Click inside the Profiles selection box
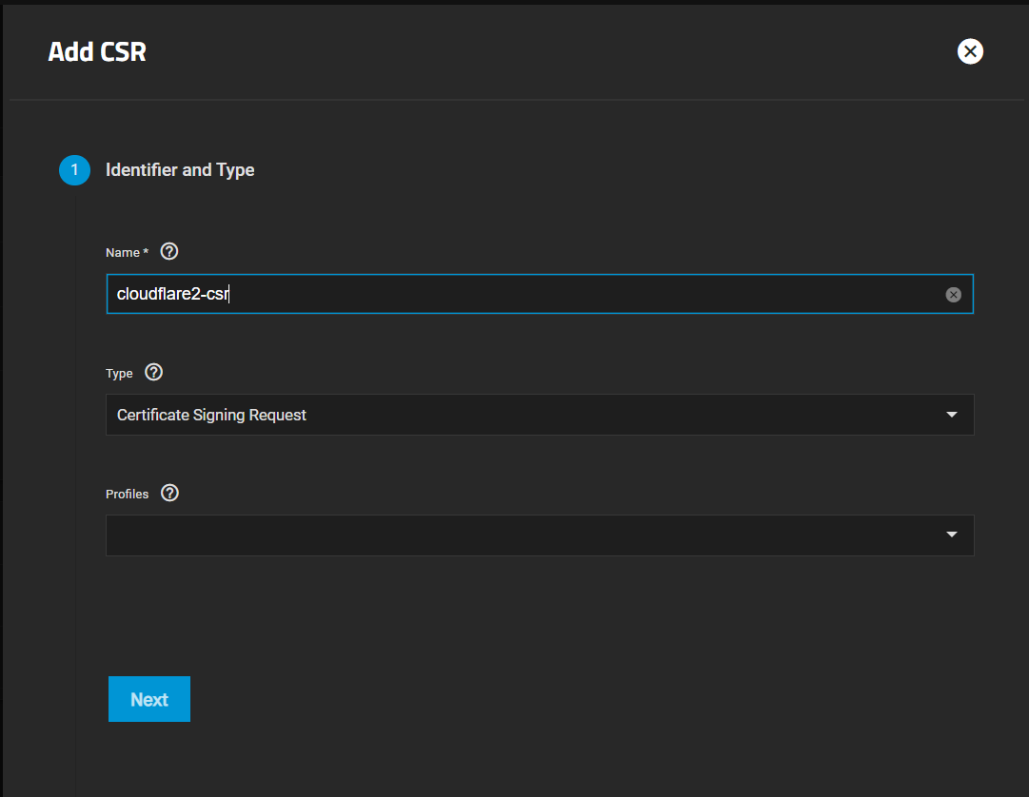This screenshot has width=1029, height=797. (x=476, y=535)
